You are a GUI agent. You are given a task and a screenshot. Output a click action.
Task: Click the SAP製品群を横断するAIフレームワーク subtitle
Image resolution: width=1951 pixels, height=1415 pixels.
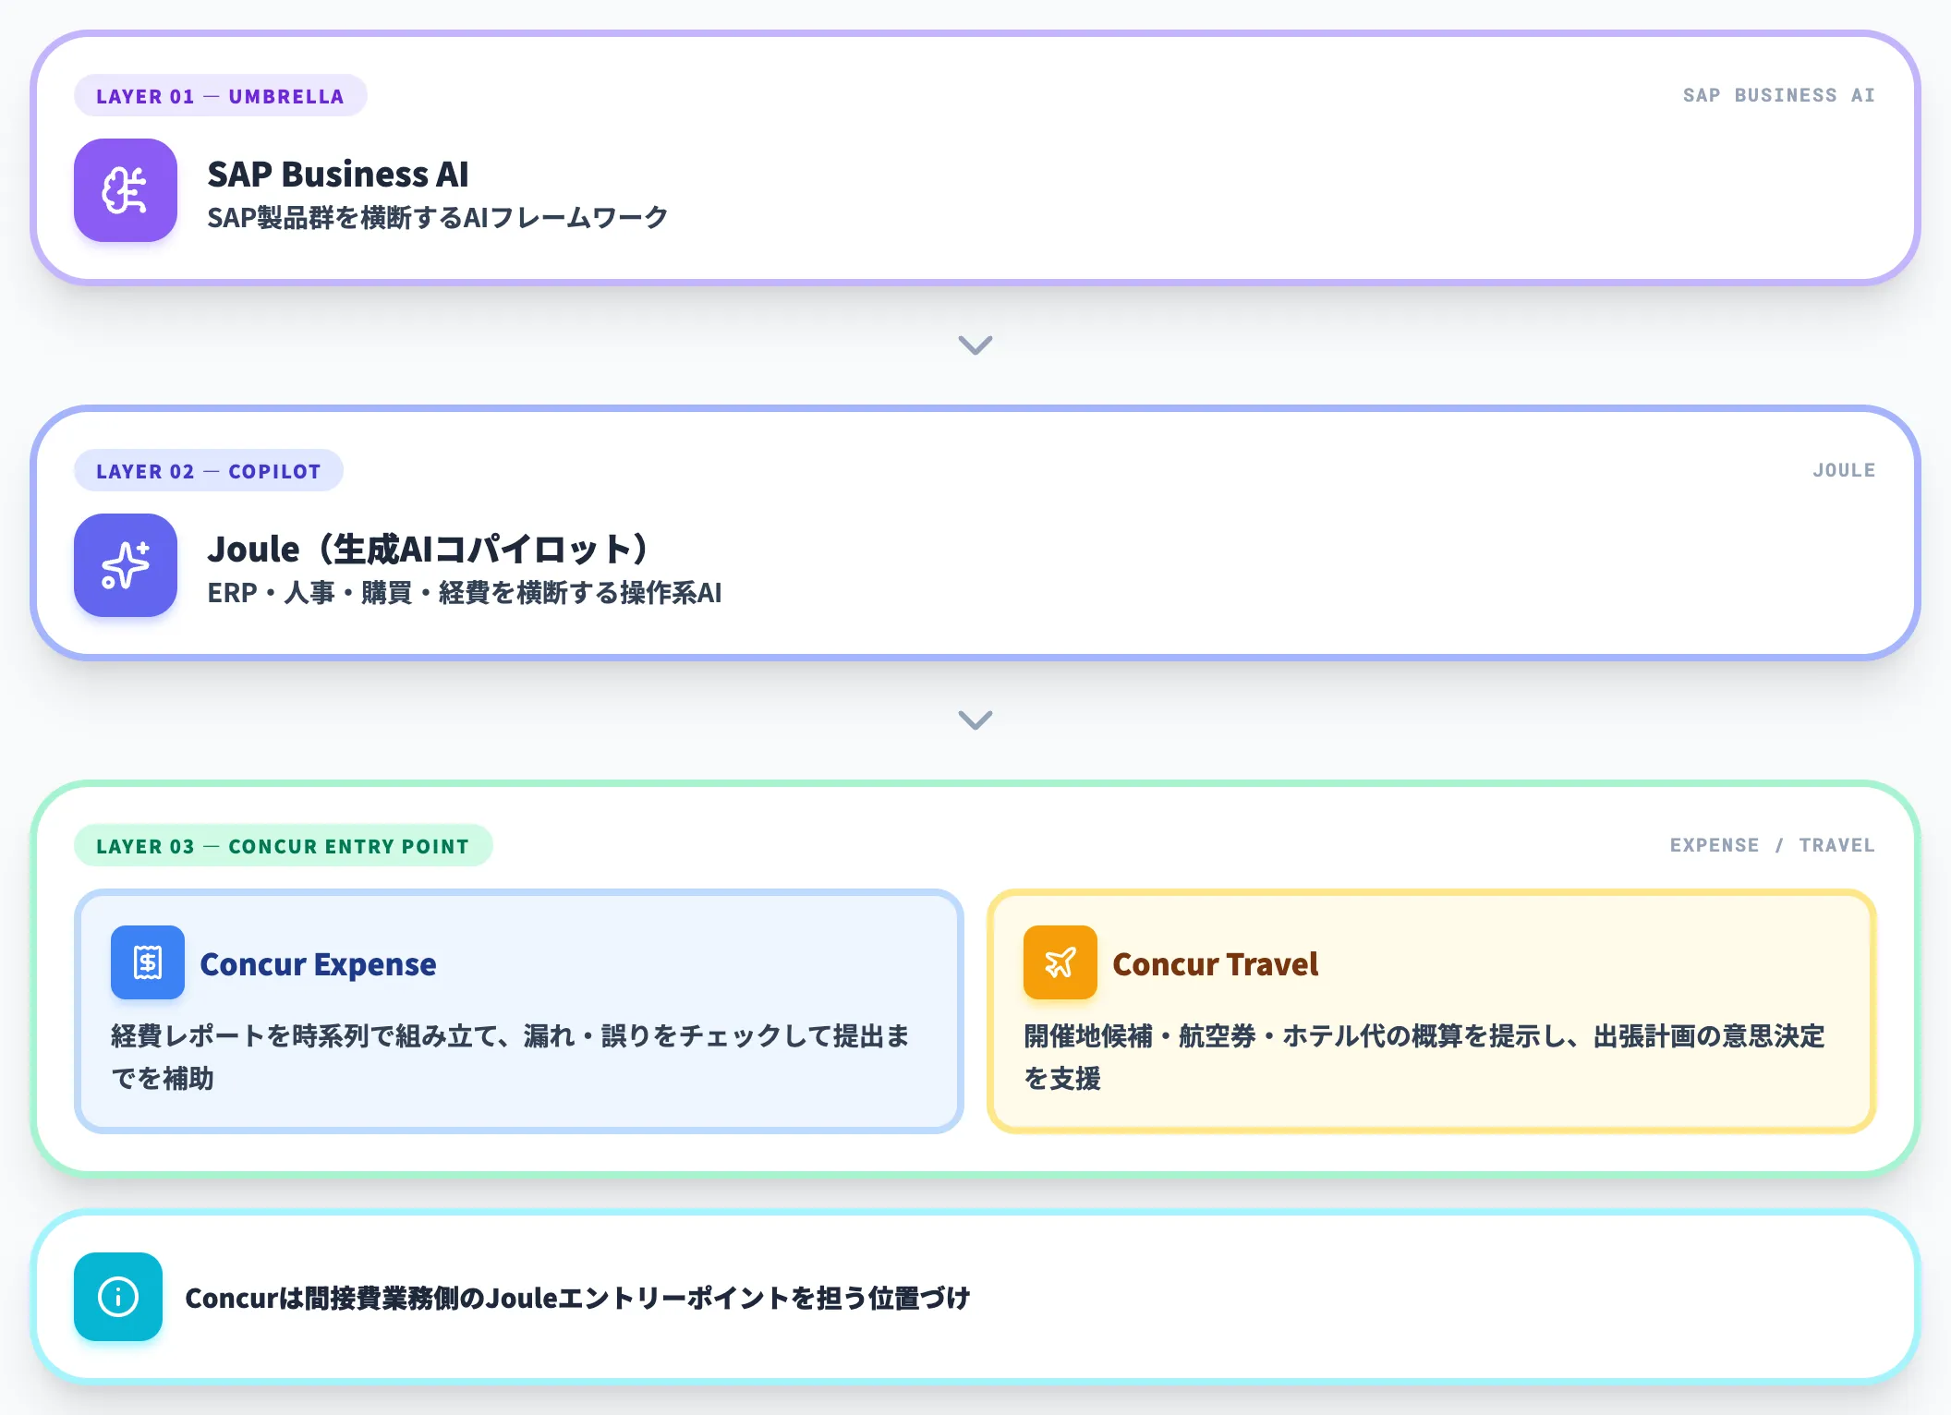click(438, 218)
